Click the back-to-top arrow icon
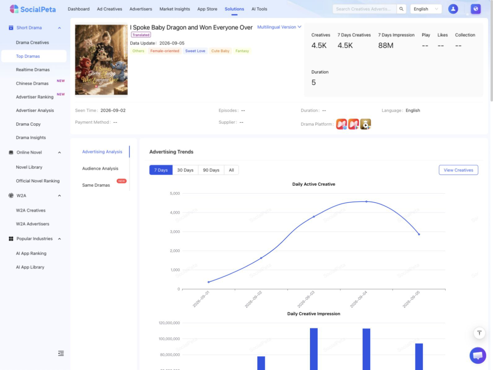Image resolution: width=493 pixels, height=370 pixels. [479, 333]
